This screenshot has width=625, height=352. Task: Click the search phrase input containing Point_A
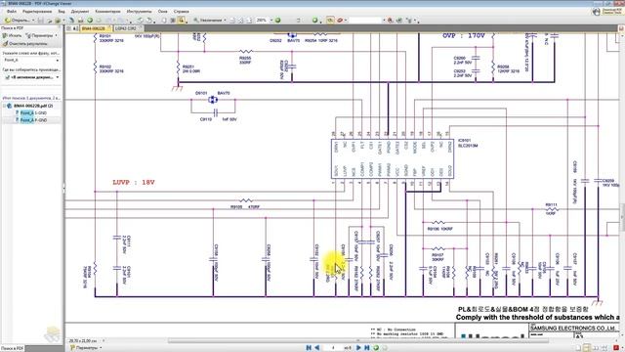[31, 60]
